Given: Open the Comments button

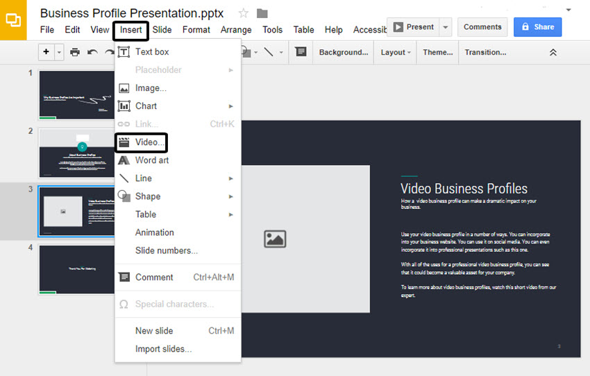Looking at the screenshot, I should 482,27.
